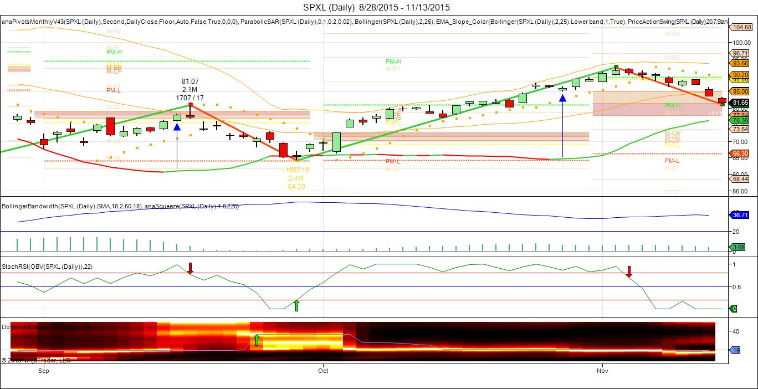Click the green swing-high dot in November
Viewport: 758px width, 389px height.
click(x=616, y=67)
